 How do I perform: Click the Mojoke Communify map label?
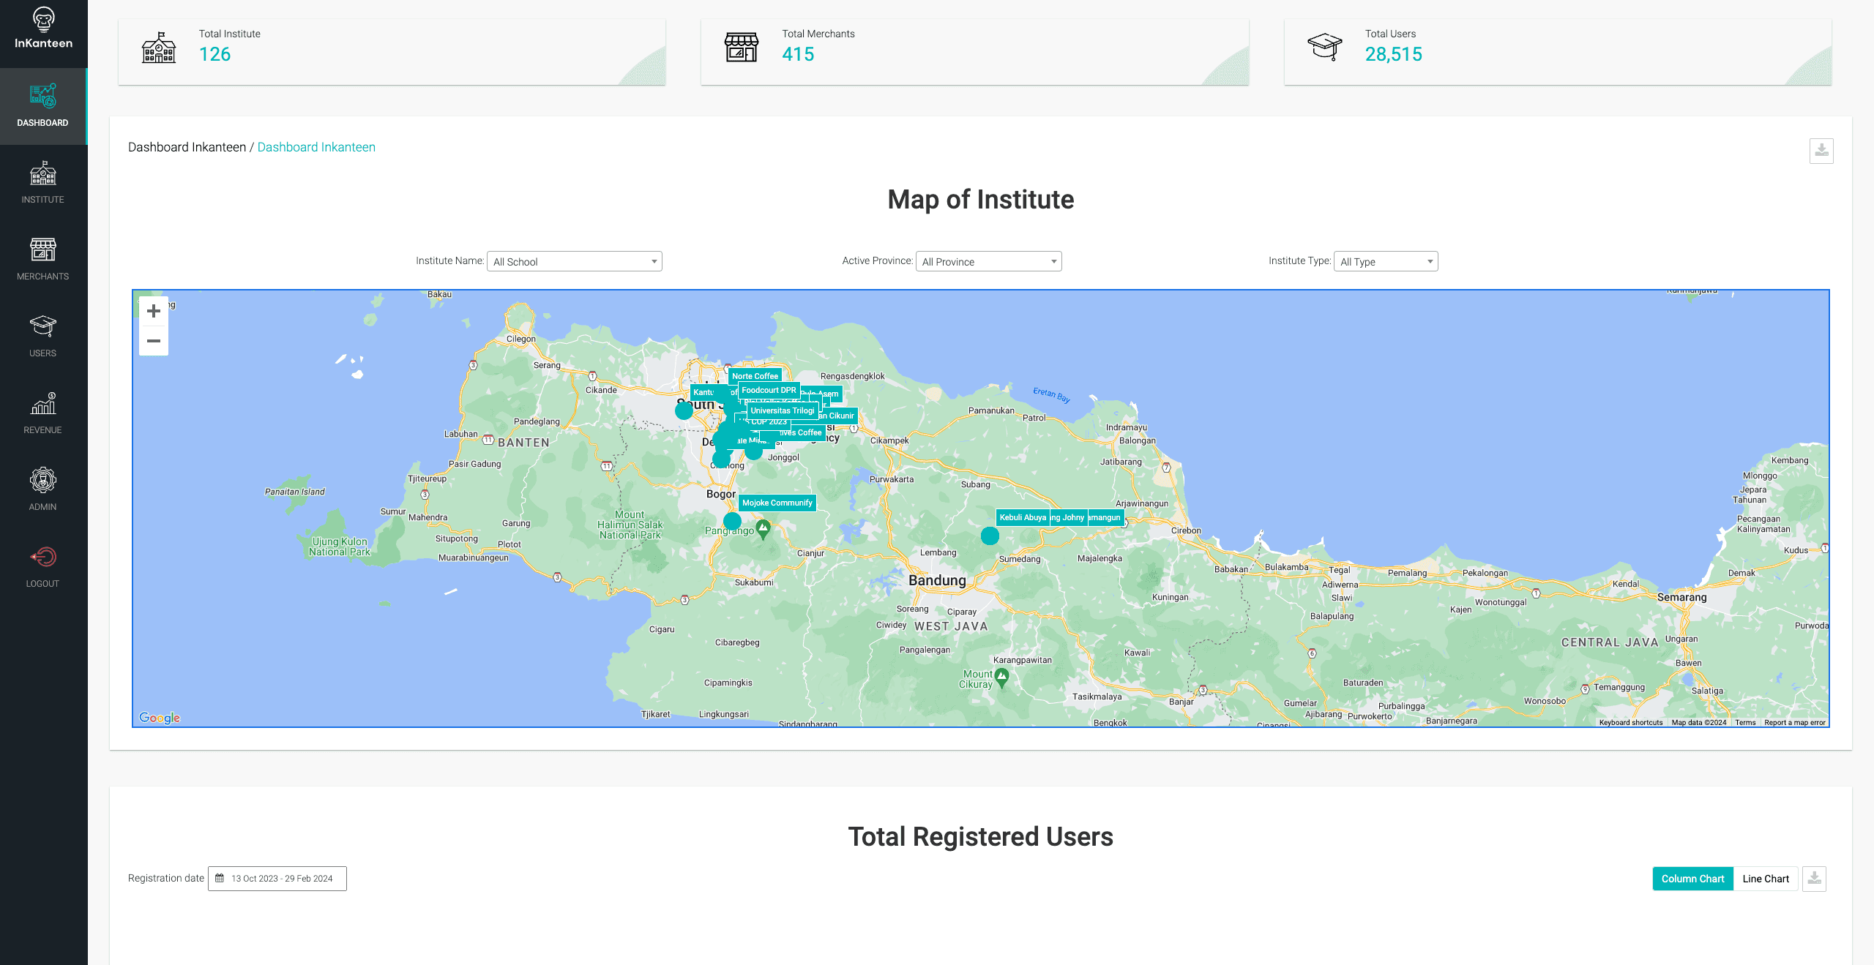[777, 503]
